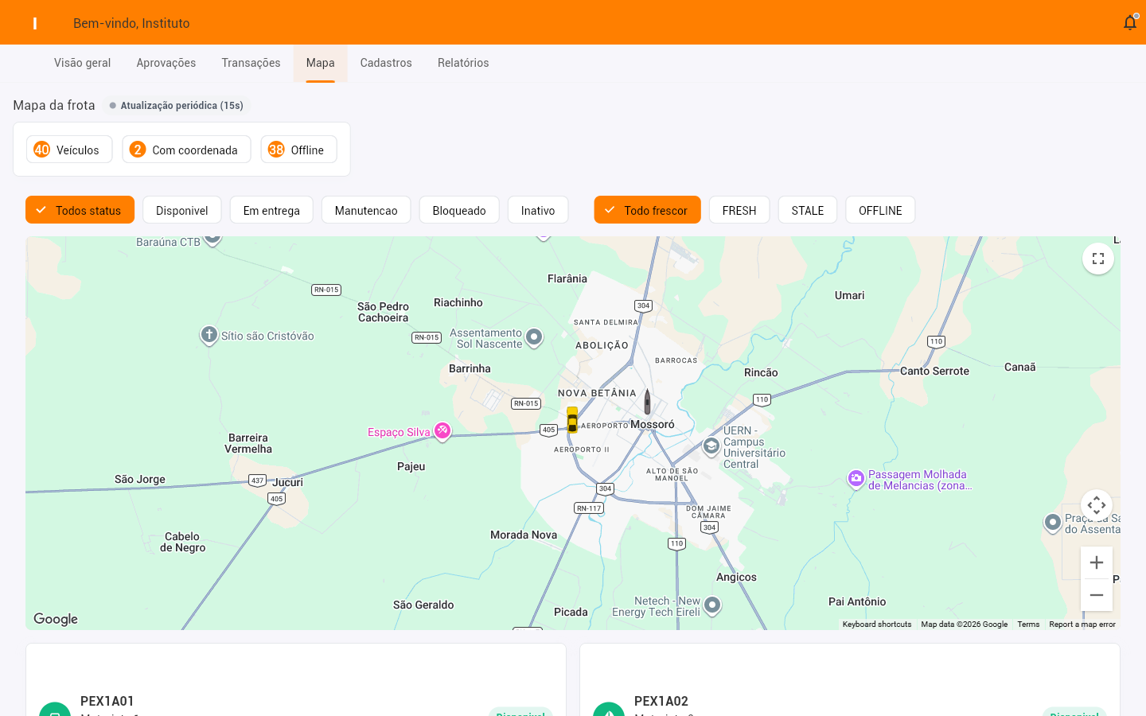The image size is (1146, 716).
Task: Filter by STALE freshness
Action: tap(808, 210)
